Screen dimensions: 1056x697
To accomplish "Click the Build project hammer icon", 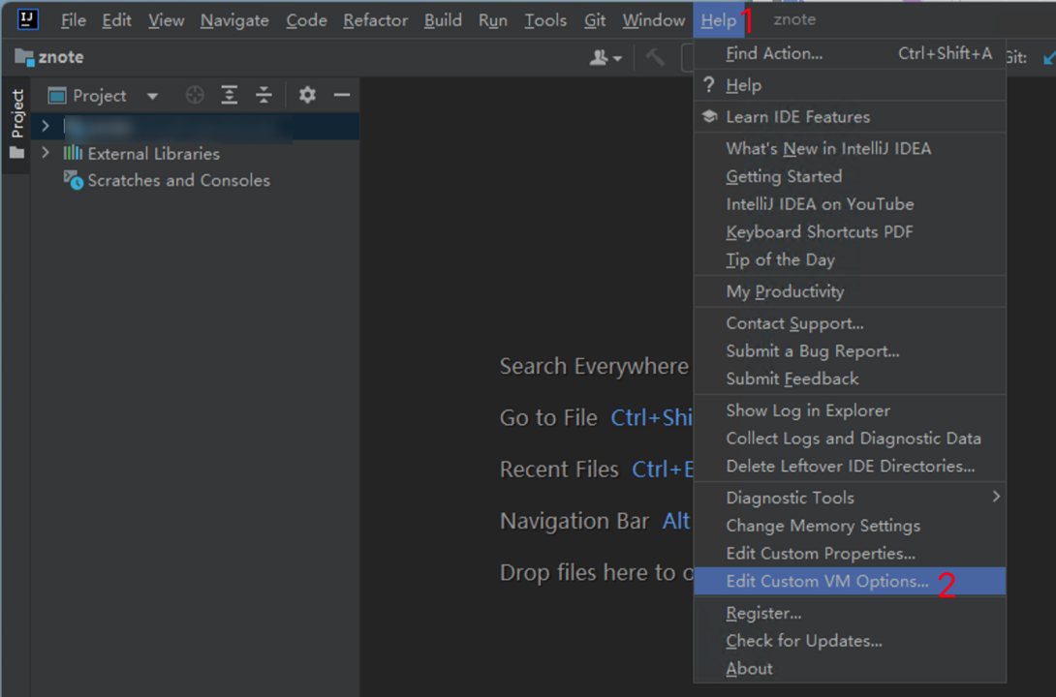I will click(656, 58).
